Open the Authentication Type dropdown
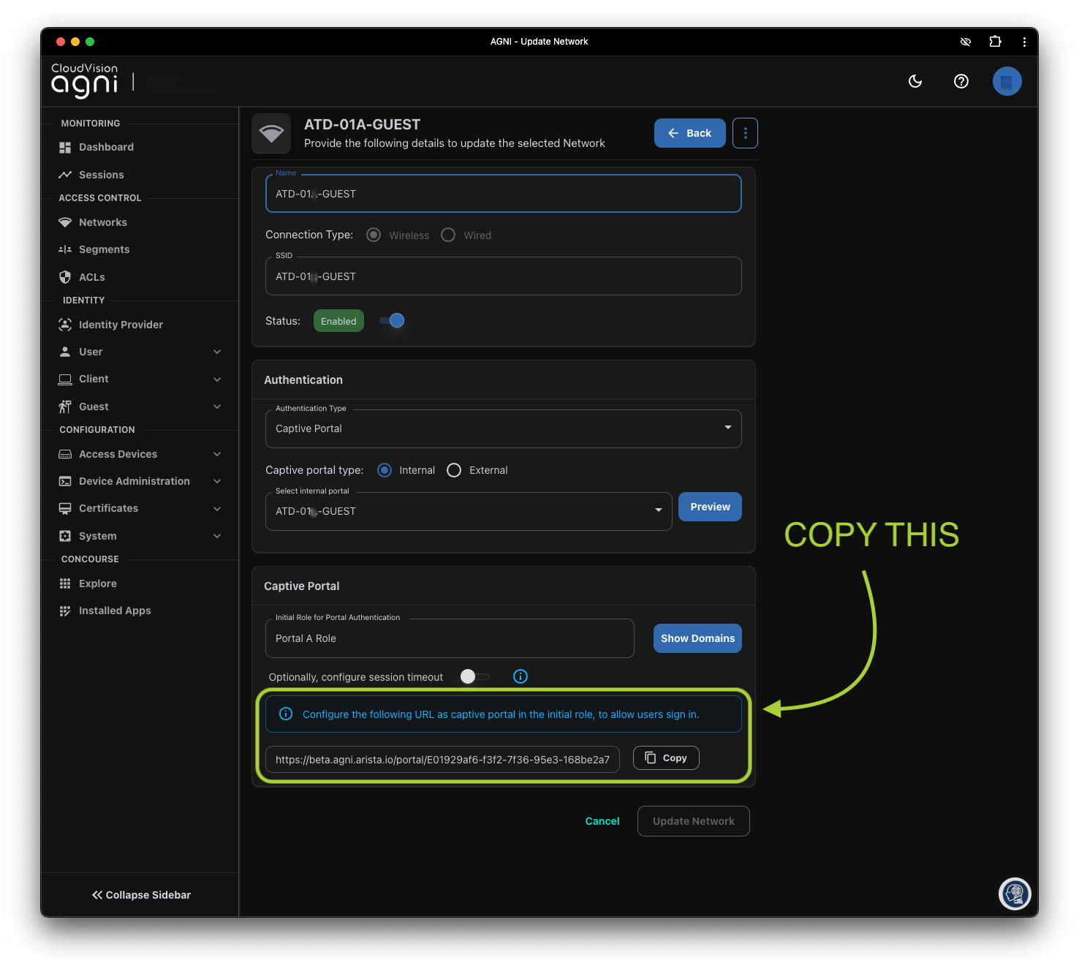1079x971 pixels. (x=503, y=428)
